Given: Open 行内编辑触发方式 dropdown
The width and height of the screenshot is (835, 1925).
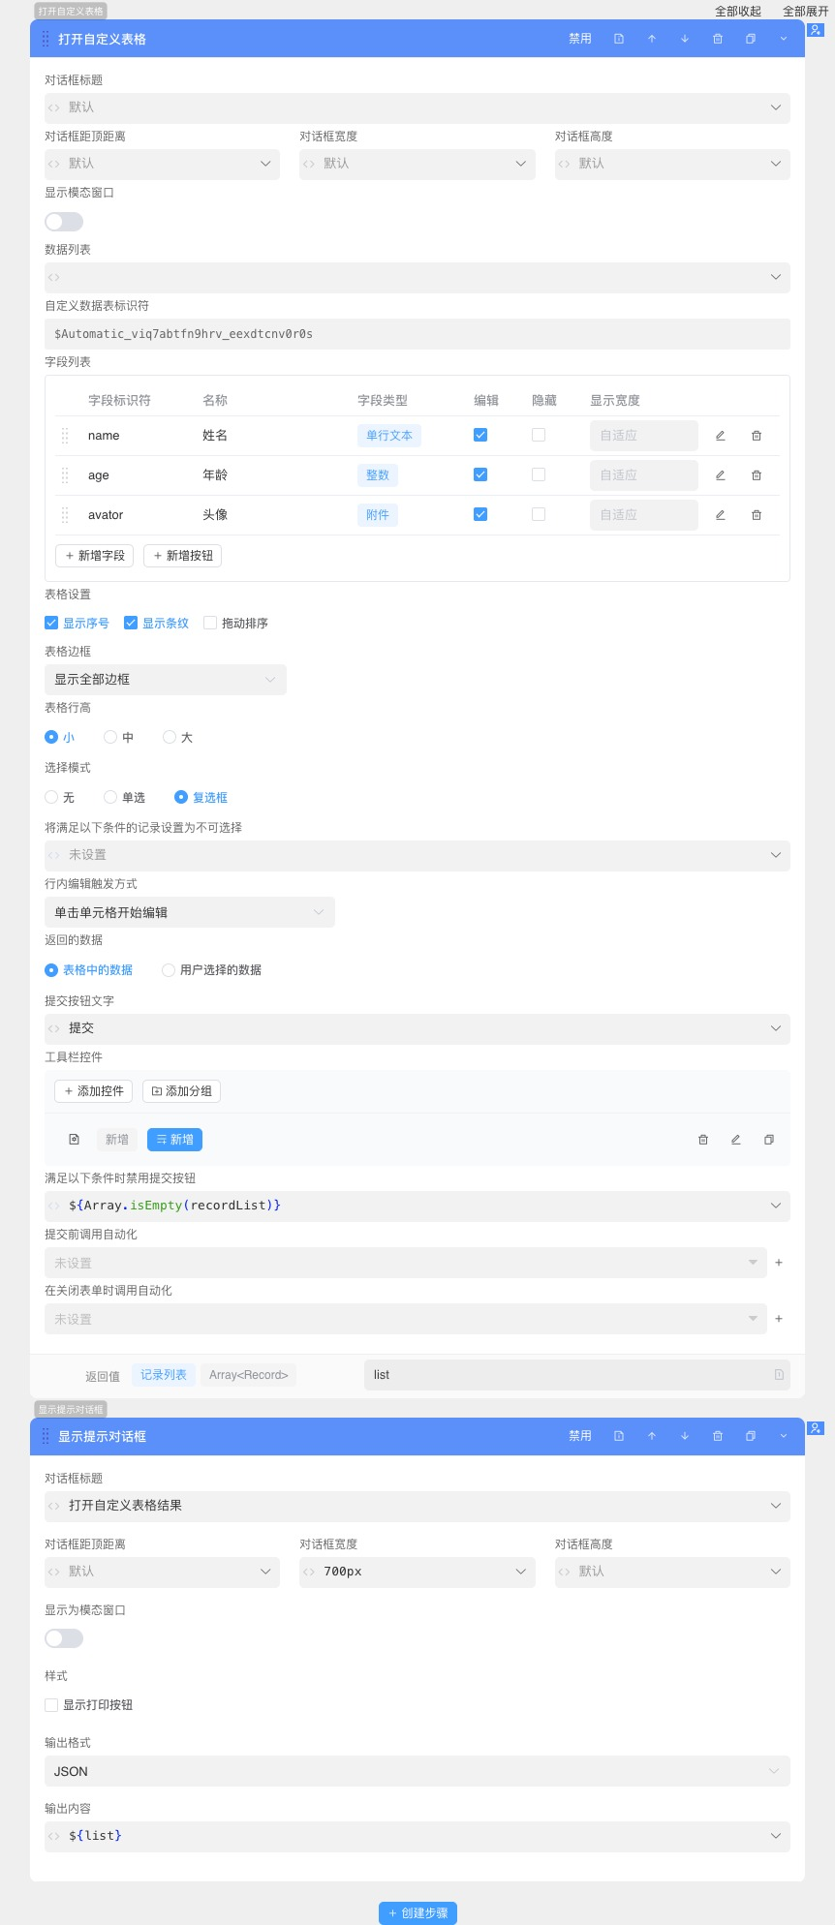Looking at the screenshot, I should (190, 912).
